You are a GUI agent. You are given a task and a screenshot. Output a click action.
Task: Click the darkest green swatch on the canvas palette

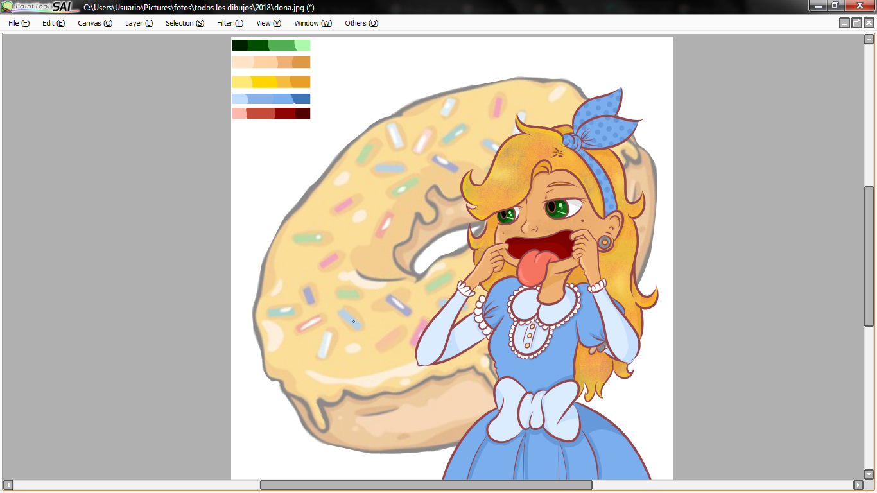[x=240, y=45]
